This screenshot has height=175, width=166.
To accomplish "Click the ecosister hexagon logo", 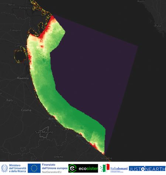I will (x=73, y=168).
